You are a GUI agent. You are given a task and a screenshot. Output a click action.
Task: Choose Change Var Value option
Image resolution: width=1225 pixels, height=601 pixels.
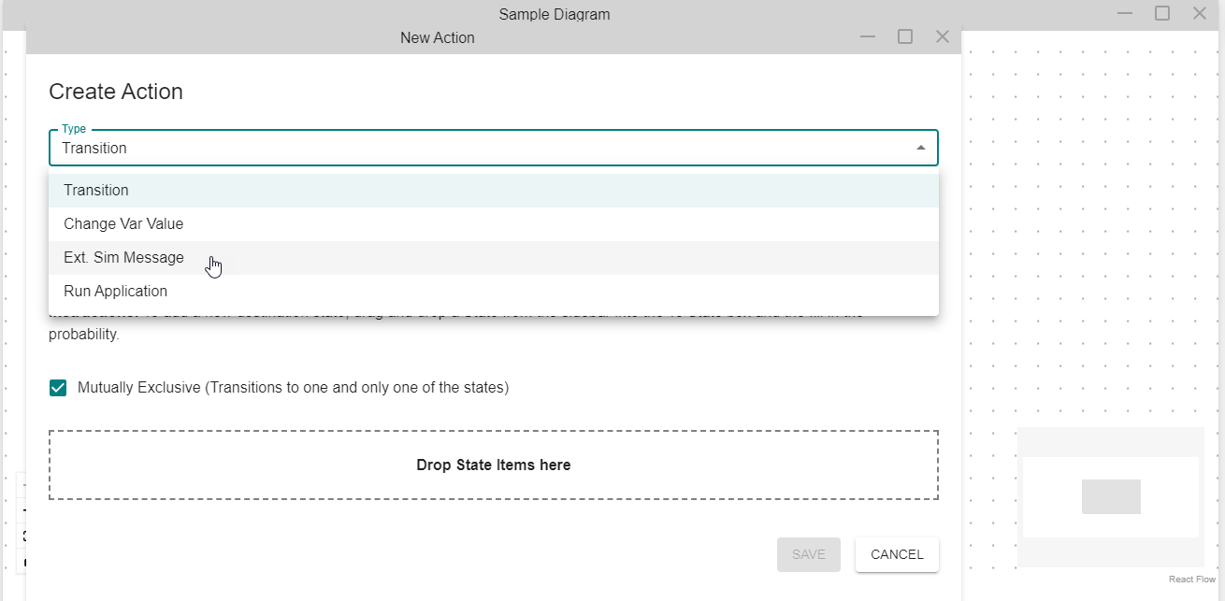[x=493, y=224]
